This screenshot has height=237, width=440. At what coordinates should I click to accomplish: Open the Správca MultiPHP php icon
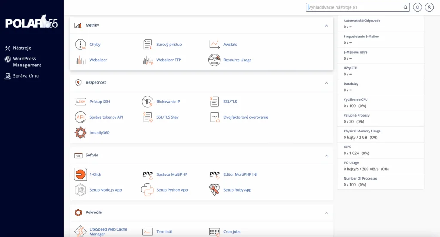click(148, 174)
